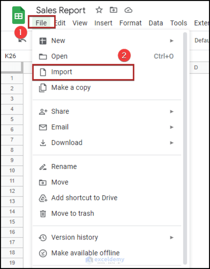Choose Make a copy
This screenshot has height=269, width=210.
[x=71, y=87]
